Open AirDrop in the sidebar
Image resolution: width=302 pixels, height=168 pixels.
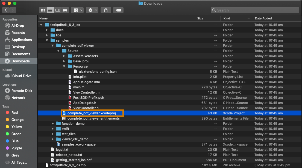19,25
